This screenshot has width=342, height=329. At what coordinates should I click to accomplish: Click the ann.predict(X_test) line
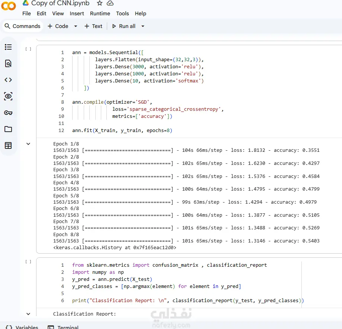112,279
